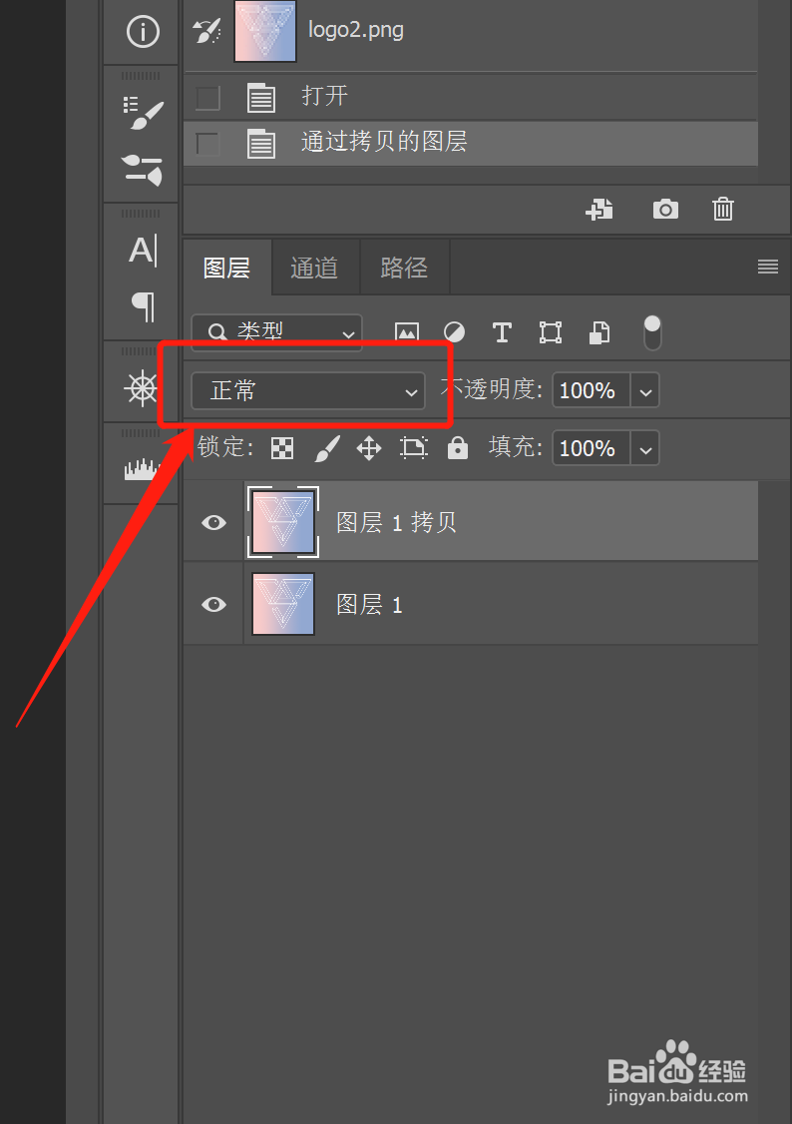Screen dimensions: 792x1124
Task: Select the 图层 1 layer thumbnail
Action: 283,604
